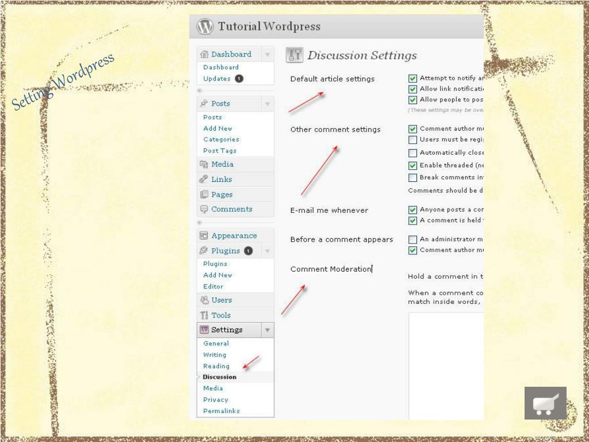The image size is (589, 442).
Task: Click the Posts pushpin icon
Action: click(x=204, y=103)
